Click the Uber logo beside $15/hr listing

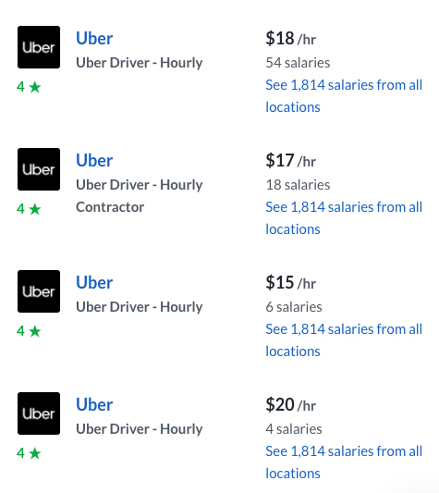(x=39, y=291)
